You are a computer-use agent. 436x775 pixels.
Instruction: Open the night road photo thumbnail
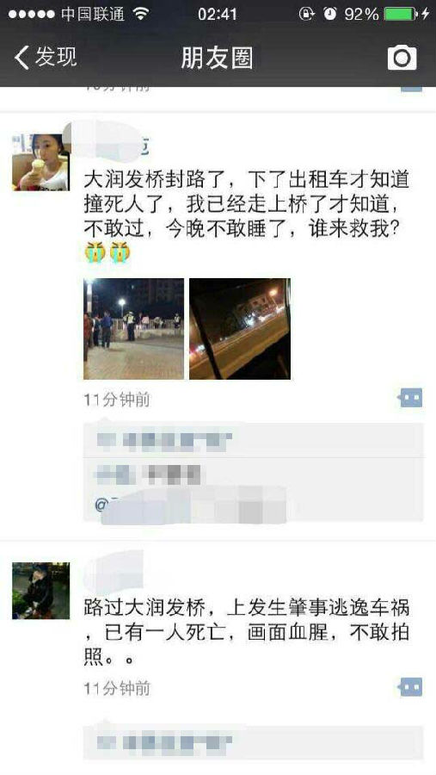[x=240, y=329]
